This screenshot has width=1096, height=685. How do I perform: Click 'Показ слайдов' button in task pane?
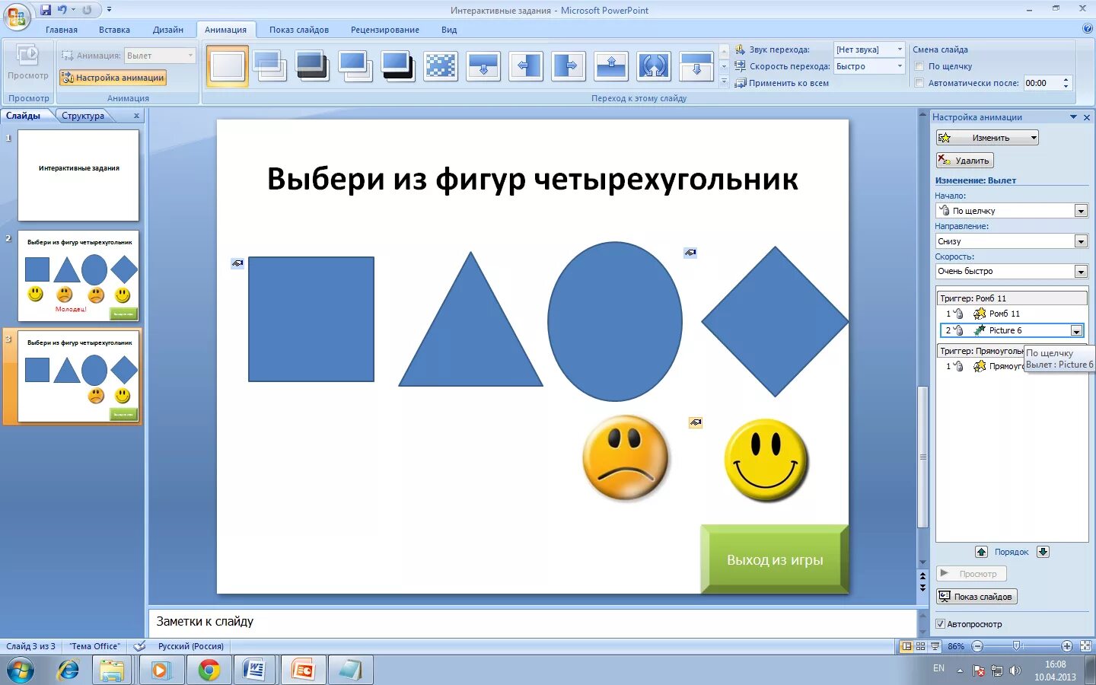pos(977,597)
